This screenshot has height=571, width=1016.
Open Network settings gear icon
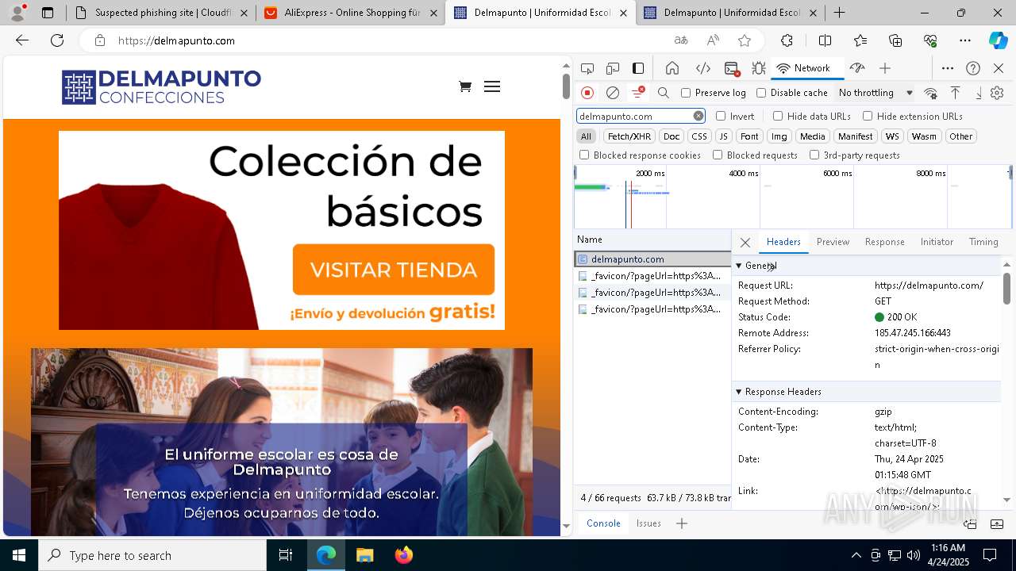point(997,93)
